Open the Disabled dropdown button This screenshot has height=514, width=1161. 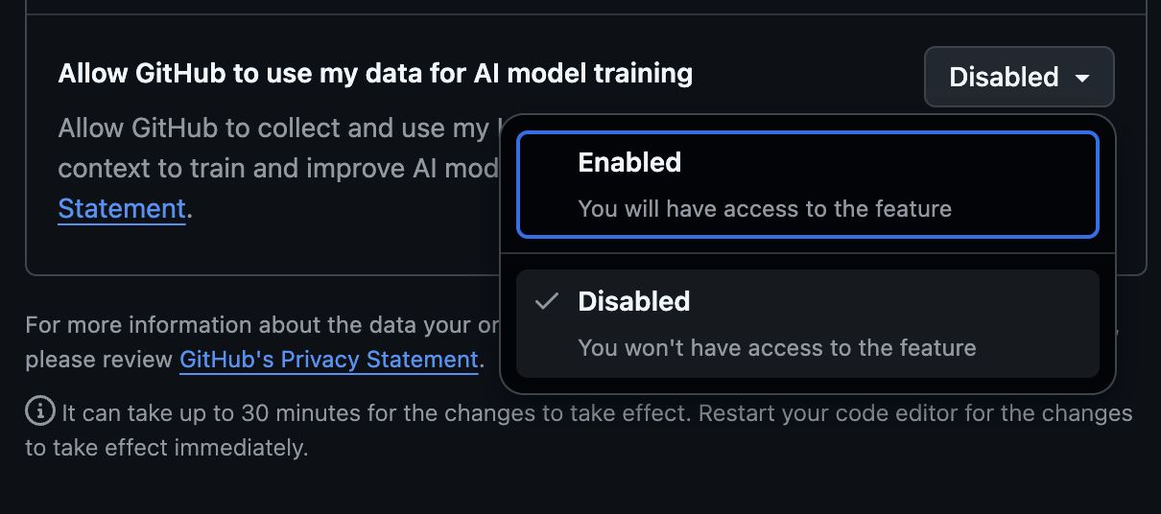pos(1018,77)
